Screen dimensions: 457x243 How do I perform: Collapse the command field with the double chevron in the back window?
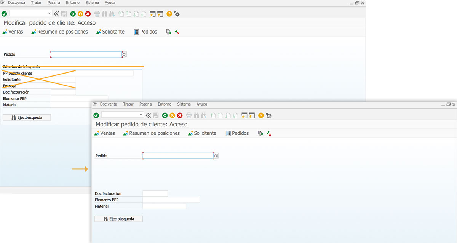click(x=57, y=14)
